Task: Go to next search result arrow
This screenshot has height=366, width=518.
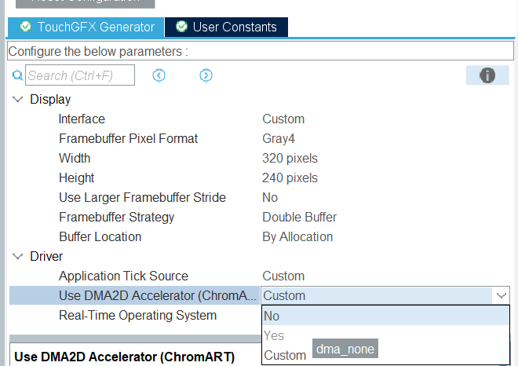Action: point(206,75)
